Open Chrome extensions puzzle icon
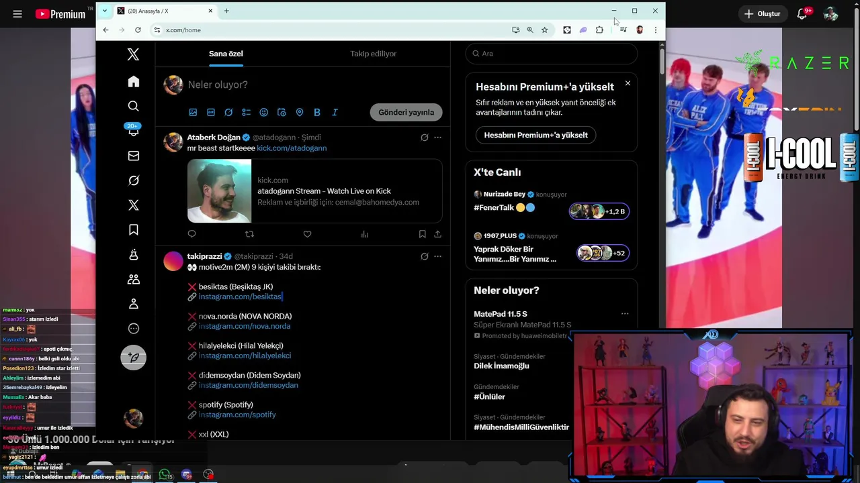This screenshot has width=860, height=483. tap(599, 30)
